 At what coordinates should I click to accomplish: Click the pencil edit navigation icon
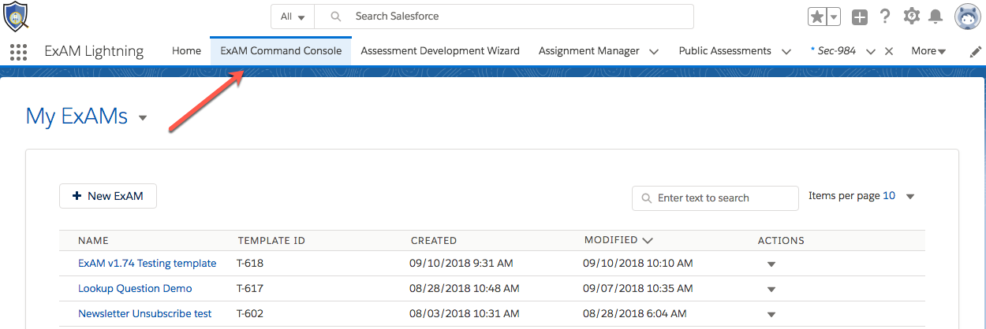(975, 51)
